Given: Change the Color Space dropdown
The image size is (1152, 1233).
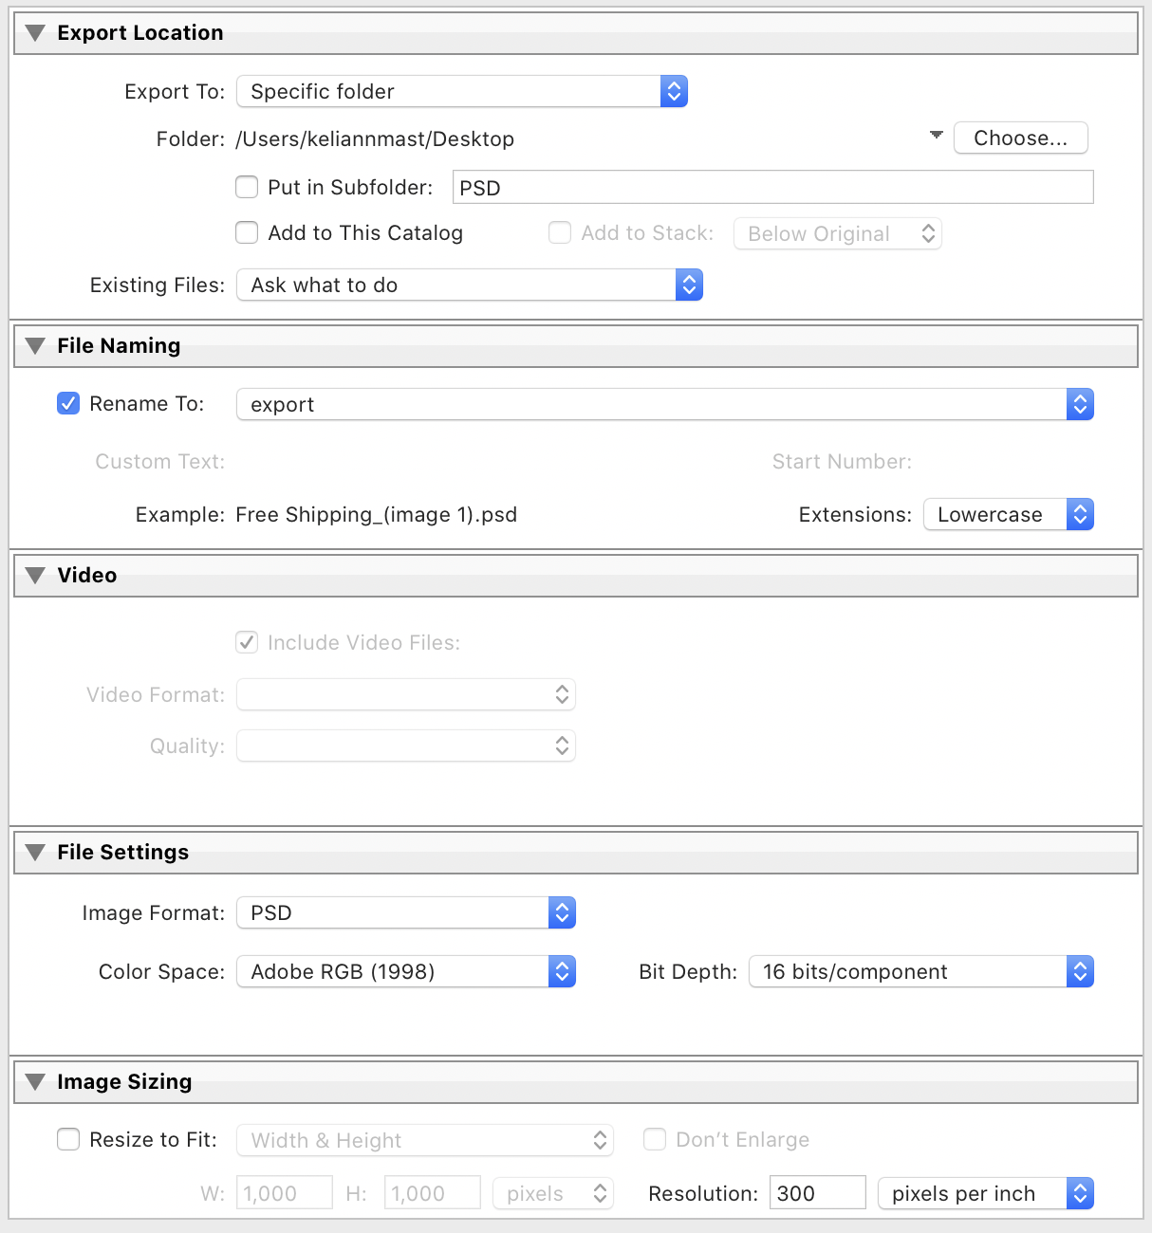Looking at the screenshot, I should tap(406, 972).
